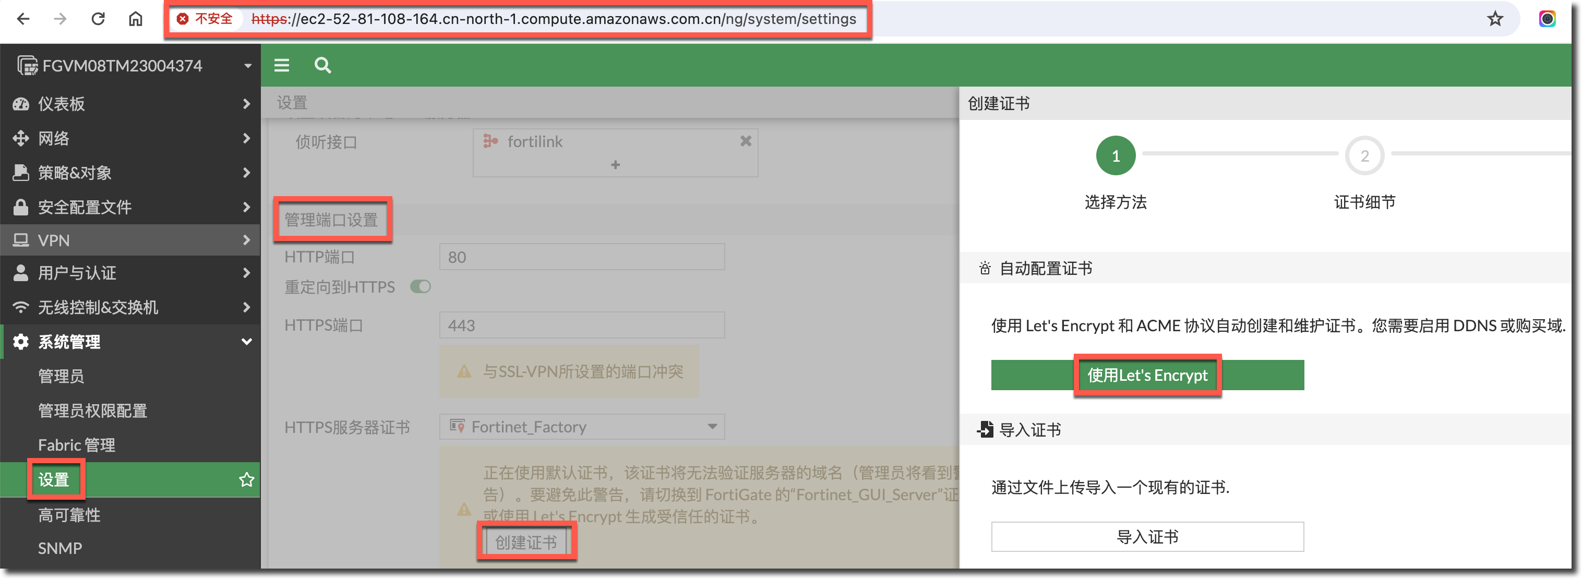Click the hamburger menu icon in header
The height and width of the screenshot is (579, 1582).
tap(281, 65)
